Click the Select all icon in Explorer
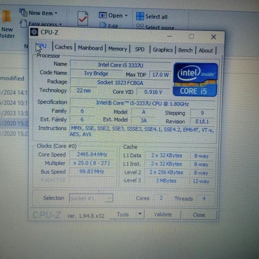This screenshot has width=259, height=259. click(x=140, y=16)
